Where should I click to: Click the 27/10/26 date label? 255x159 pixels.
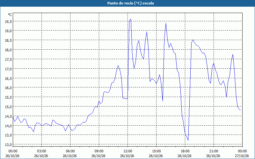[242, 156]
